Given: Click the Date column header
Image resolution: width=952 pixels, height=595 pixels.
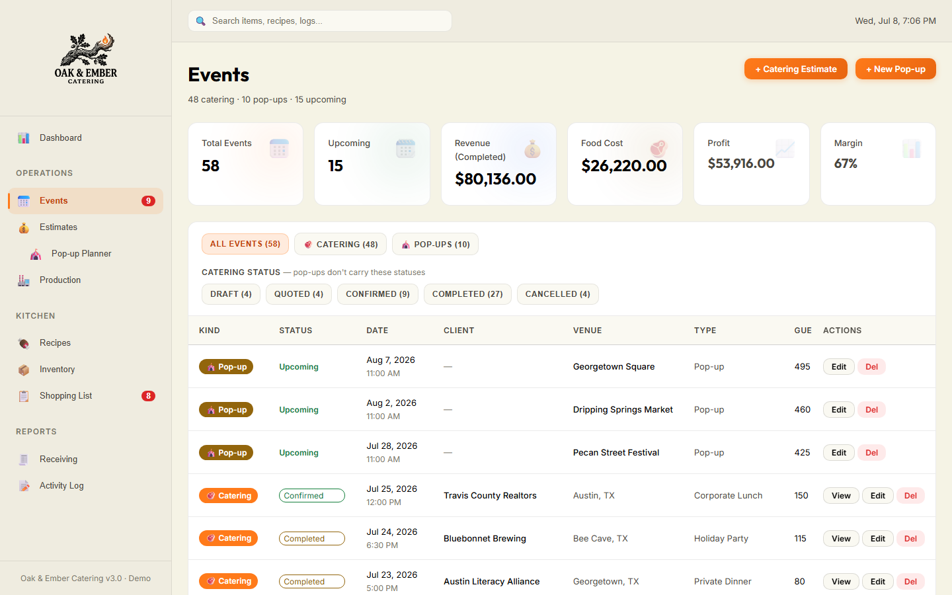Looking at the screenshot, I should [377, 331].
